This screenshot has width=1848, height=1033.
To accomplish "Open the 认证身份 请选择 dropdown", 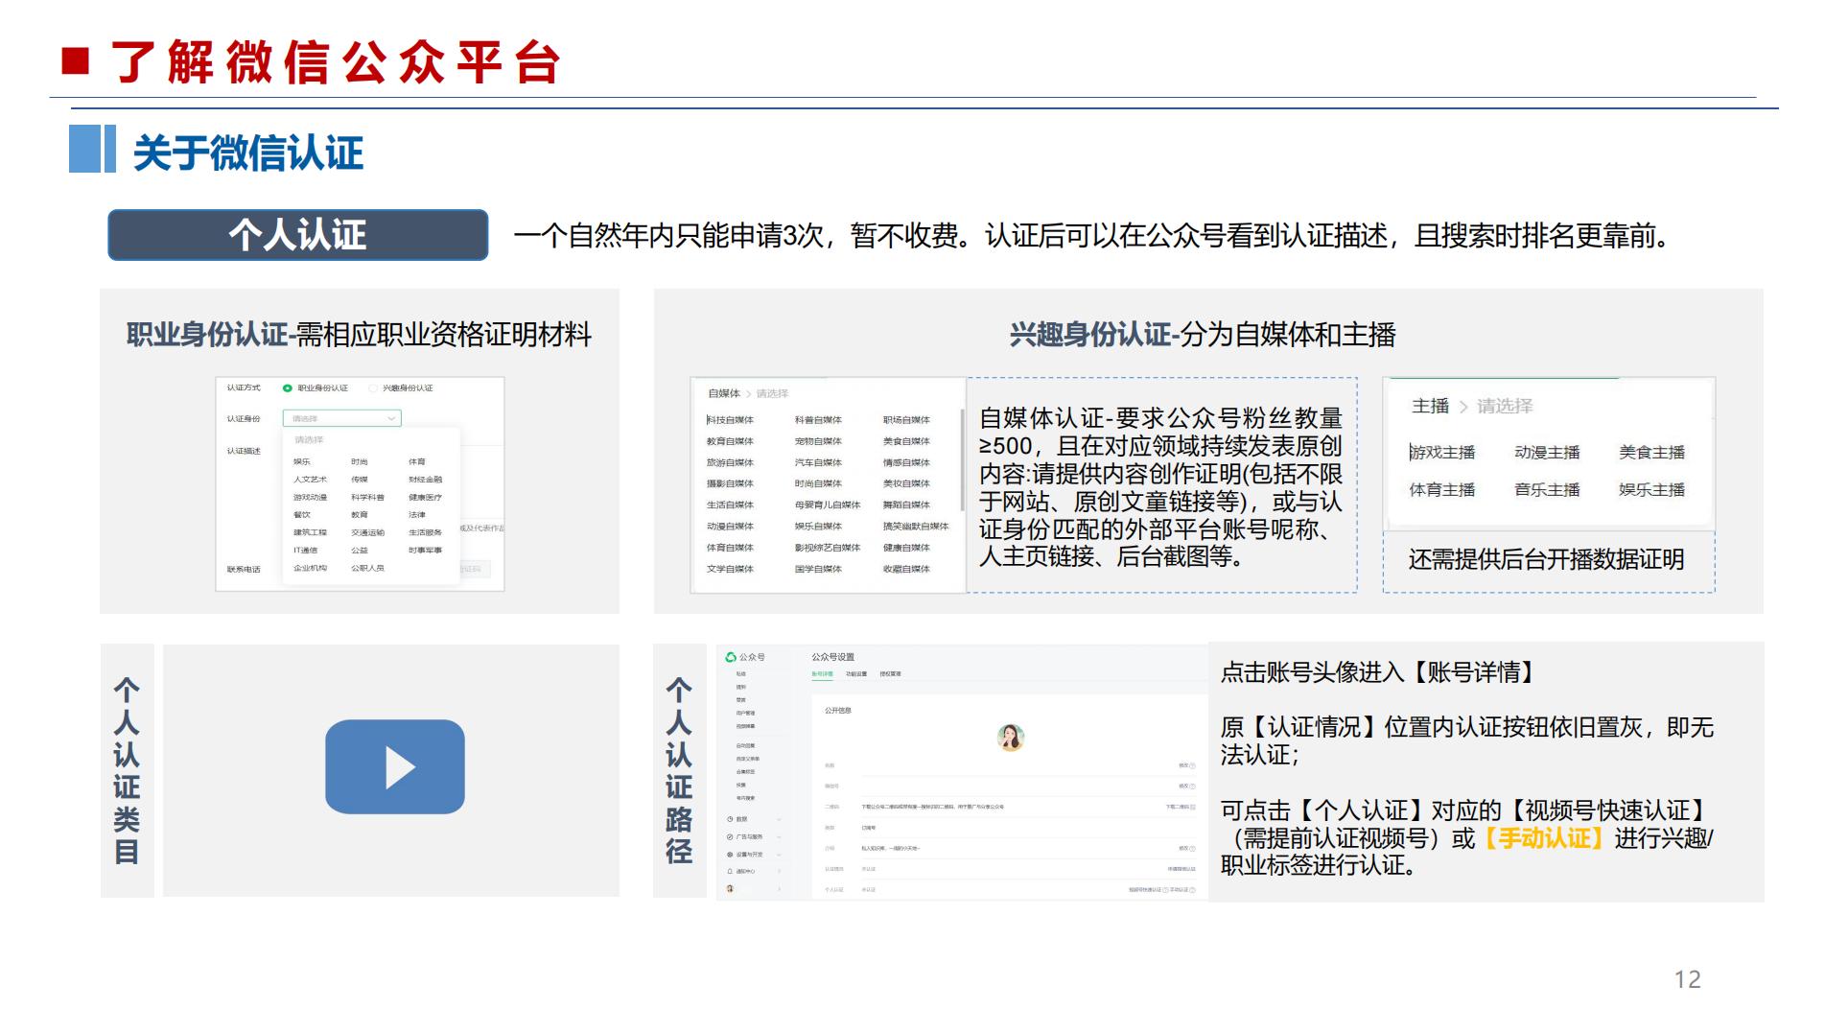I will pos(341,418).
